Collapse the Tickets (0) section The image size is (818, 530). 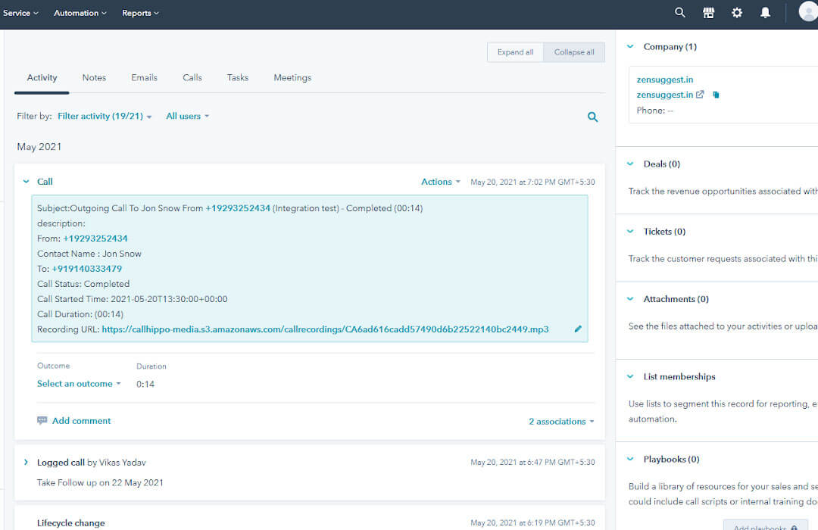pos(630,231)
